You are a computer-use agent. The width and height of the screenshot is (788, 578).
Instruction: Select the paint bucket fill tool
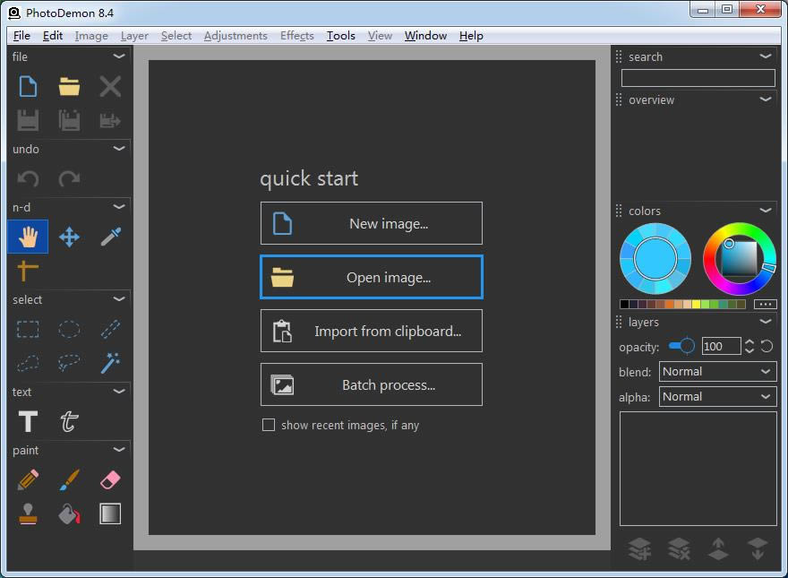tap(69, 513)
